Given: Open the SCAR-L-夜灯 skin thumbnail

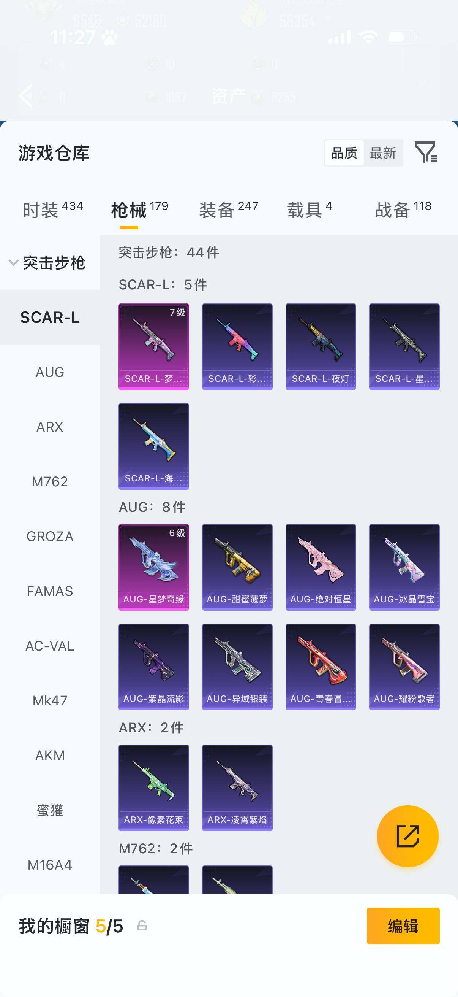Looking at the screenshot, I should [321, 346].
